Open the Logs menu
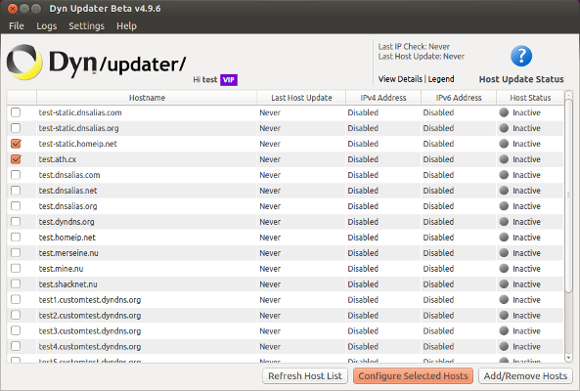 coord(47,25)
